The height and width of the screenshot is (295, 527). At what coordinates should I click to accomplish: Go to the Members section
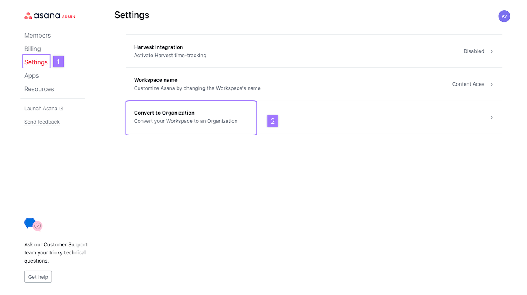coord(37,36)
